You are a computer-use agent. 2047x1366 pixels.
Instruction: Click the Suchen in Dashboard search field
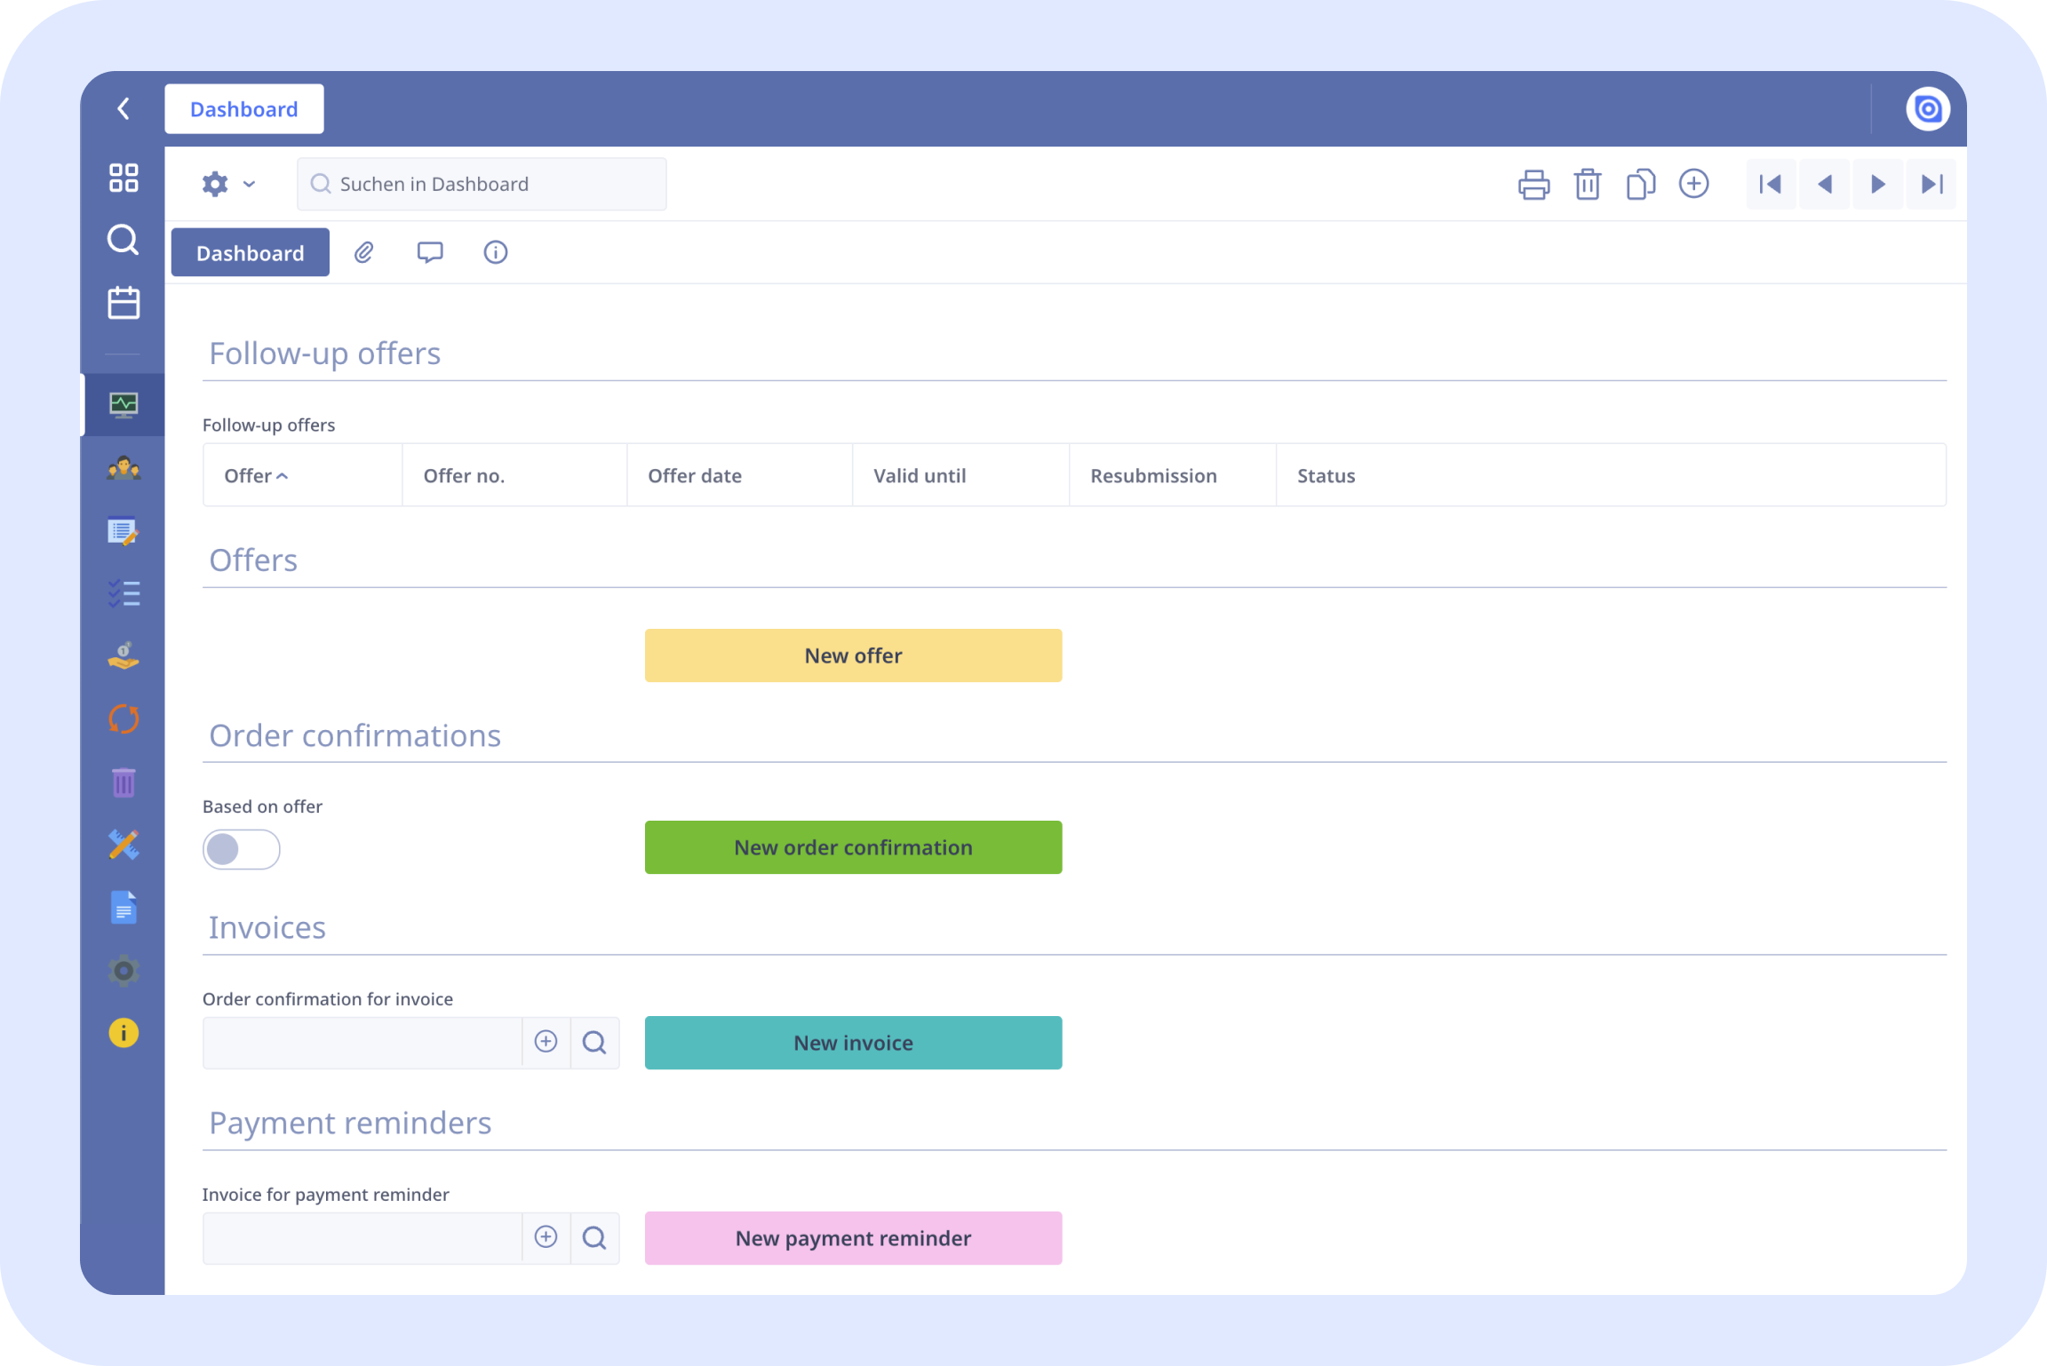point(498,184)
